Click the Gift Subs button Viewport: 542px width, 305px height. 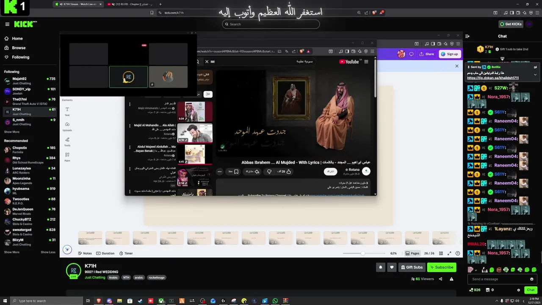click(412, 267)
